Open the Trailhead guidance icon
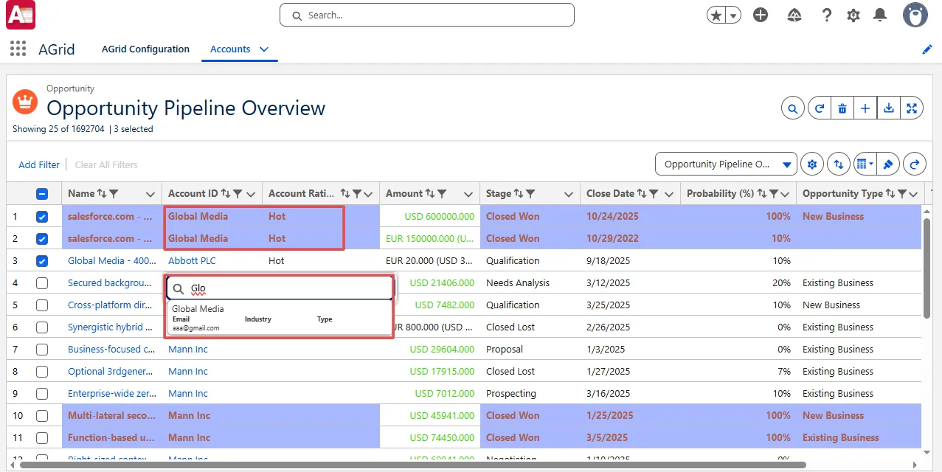The width and height of the screenshot is (942, 472). coord(794,15)
